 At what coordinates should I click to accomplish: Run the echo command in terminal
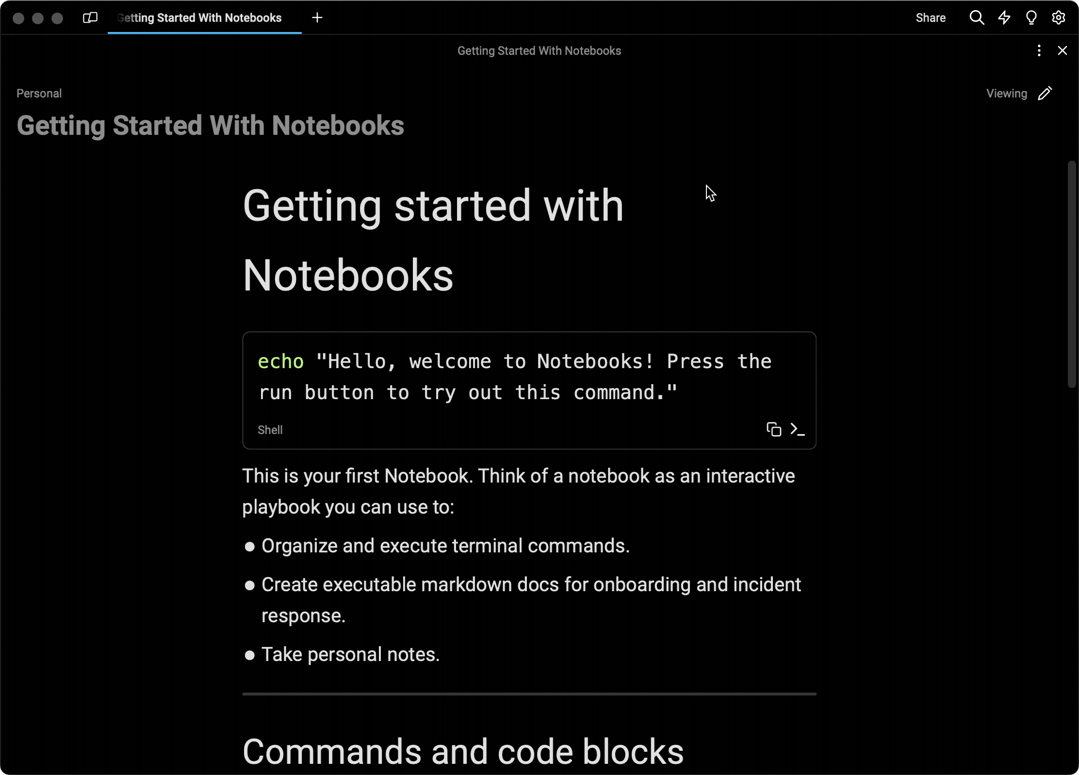(x=797, y=430)
